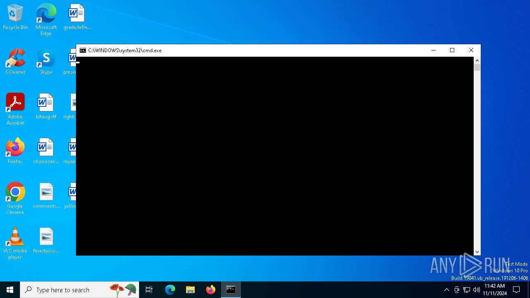Open the clock and date flyout

point(495,290)
